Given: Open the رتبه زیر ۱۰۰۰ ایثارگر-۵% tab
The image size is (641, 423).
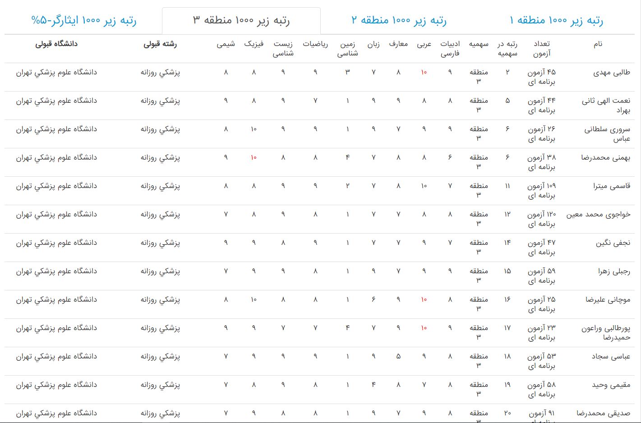Looking at the screenshot, I should coord(83,20).
